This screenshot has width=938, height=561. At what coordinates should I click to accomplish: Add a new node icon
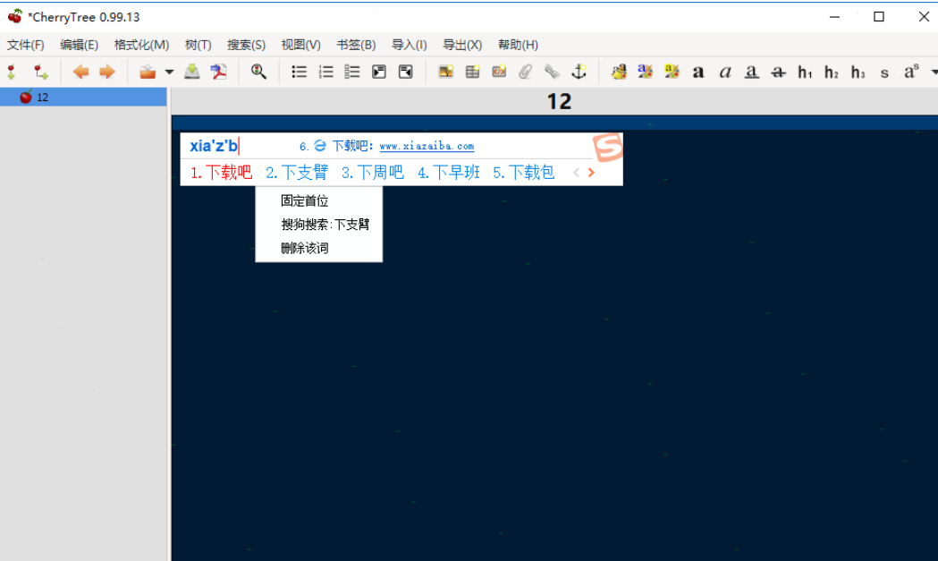tap(12, 72)
